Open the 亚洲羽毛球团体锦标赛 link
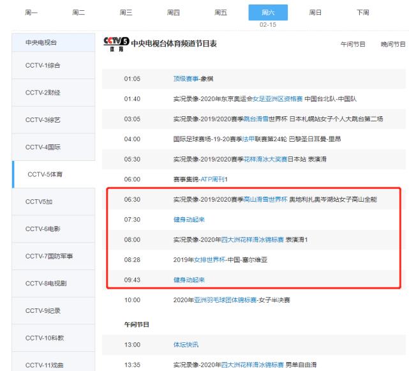Image resolution: width=409 pixels, height=371 pixels. pos(225,300)
